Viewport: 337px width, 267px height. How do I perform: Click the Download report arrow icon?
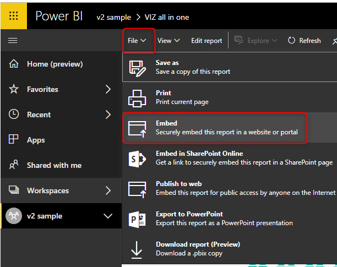coord(137,250)
